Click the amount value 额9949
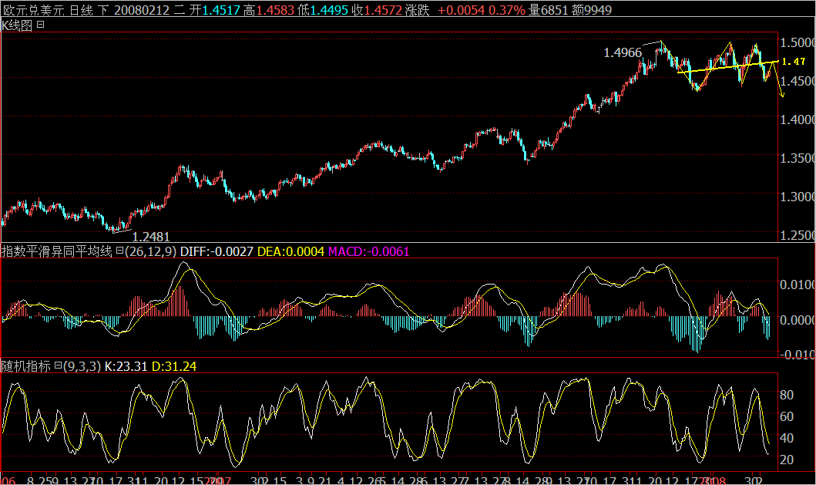This screenshot has width=816, height=485. (592, 10)
